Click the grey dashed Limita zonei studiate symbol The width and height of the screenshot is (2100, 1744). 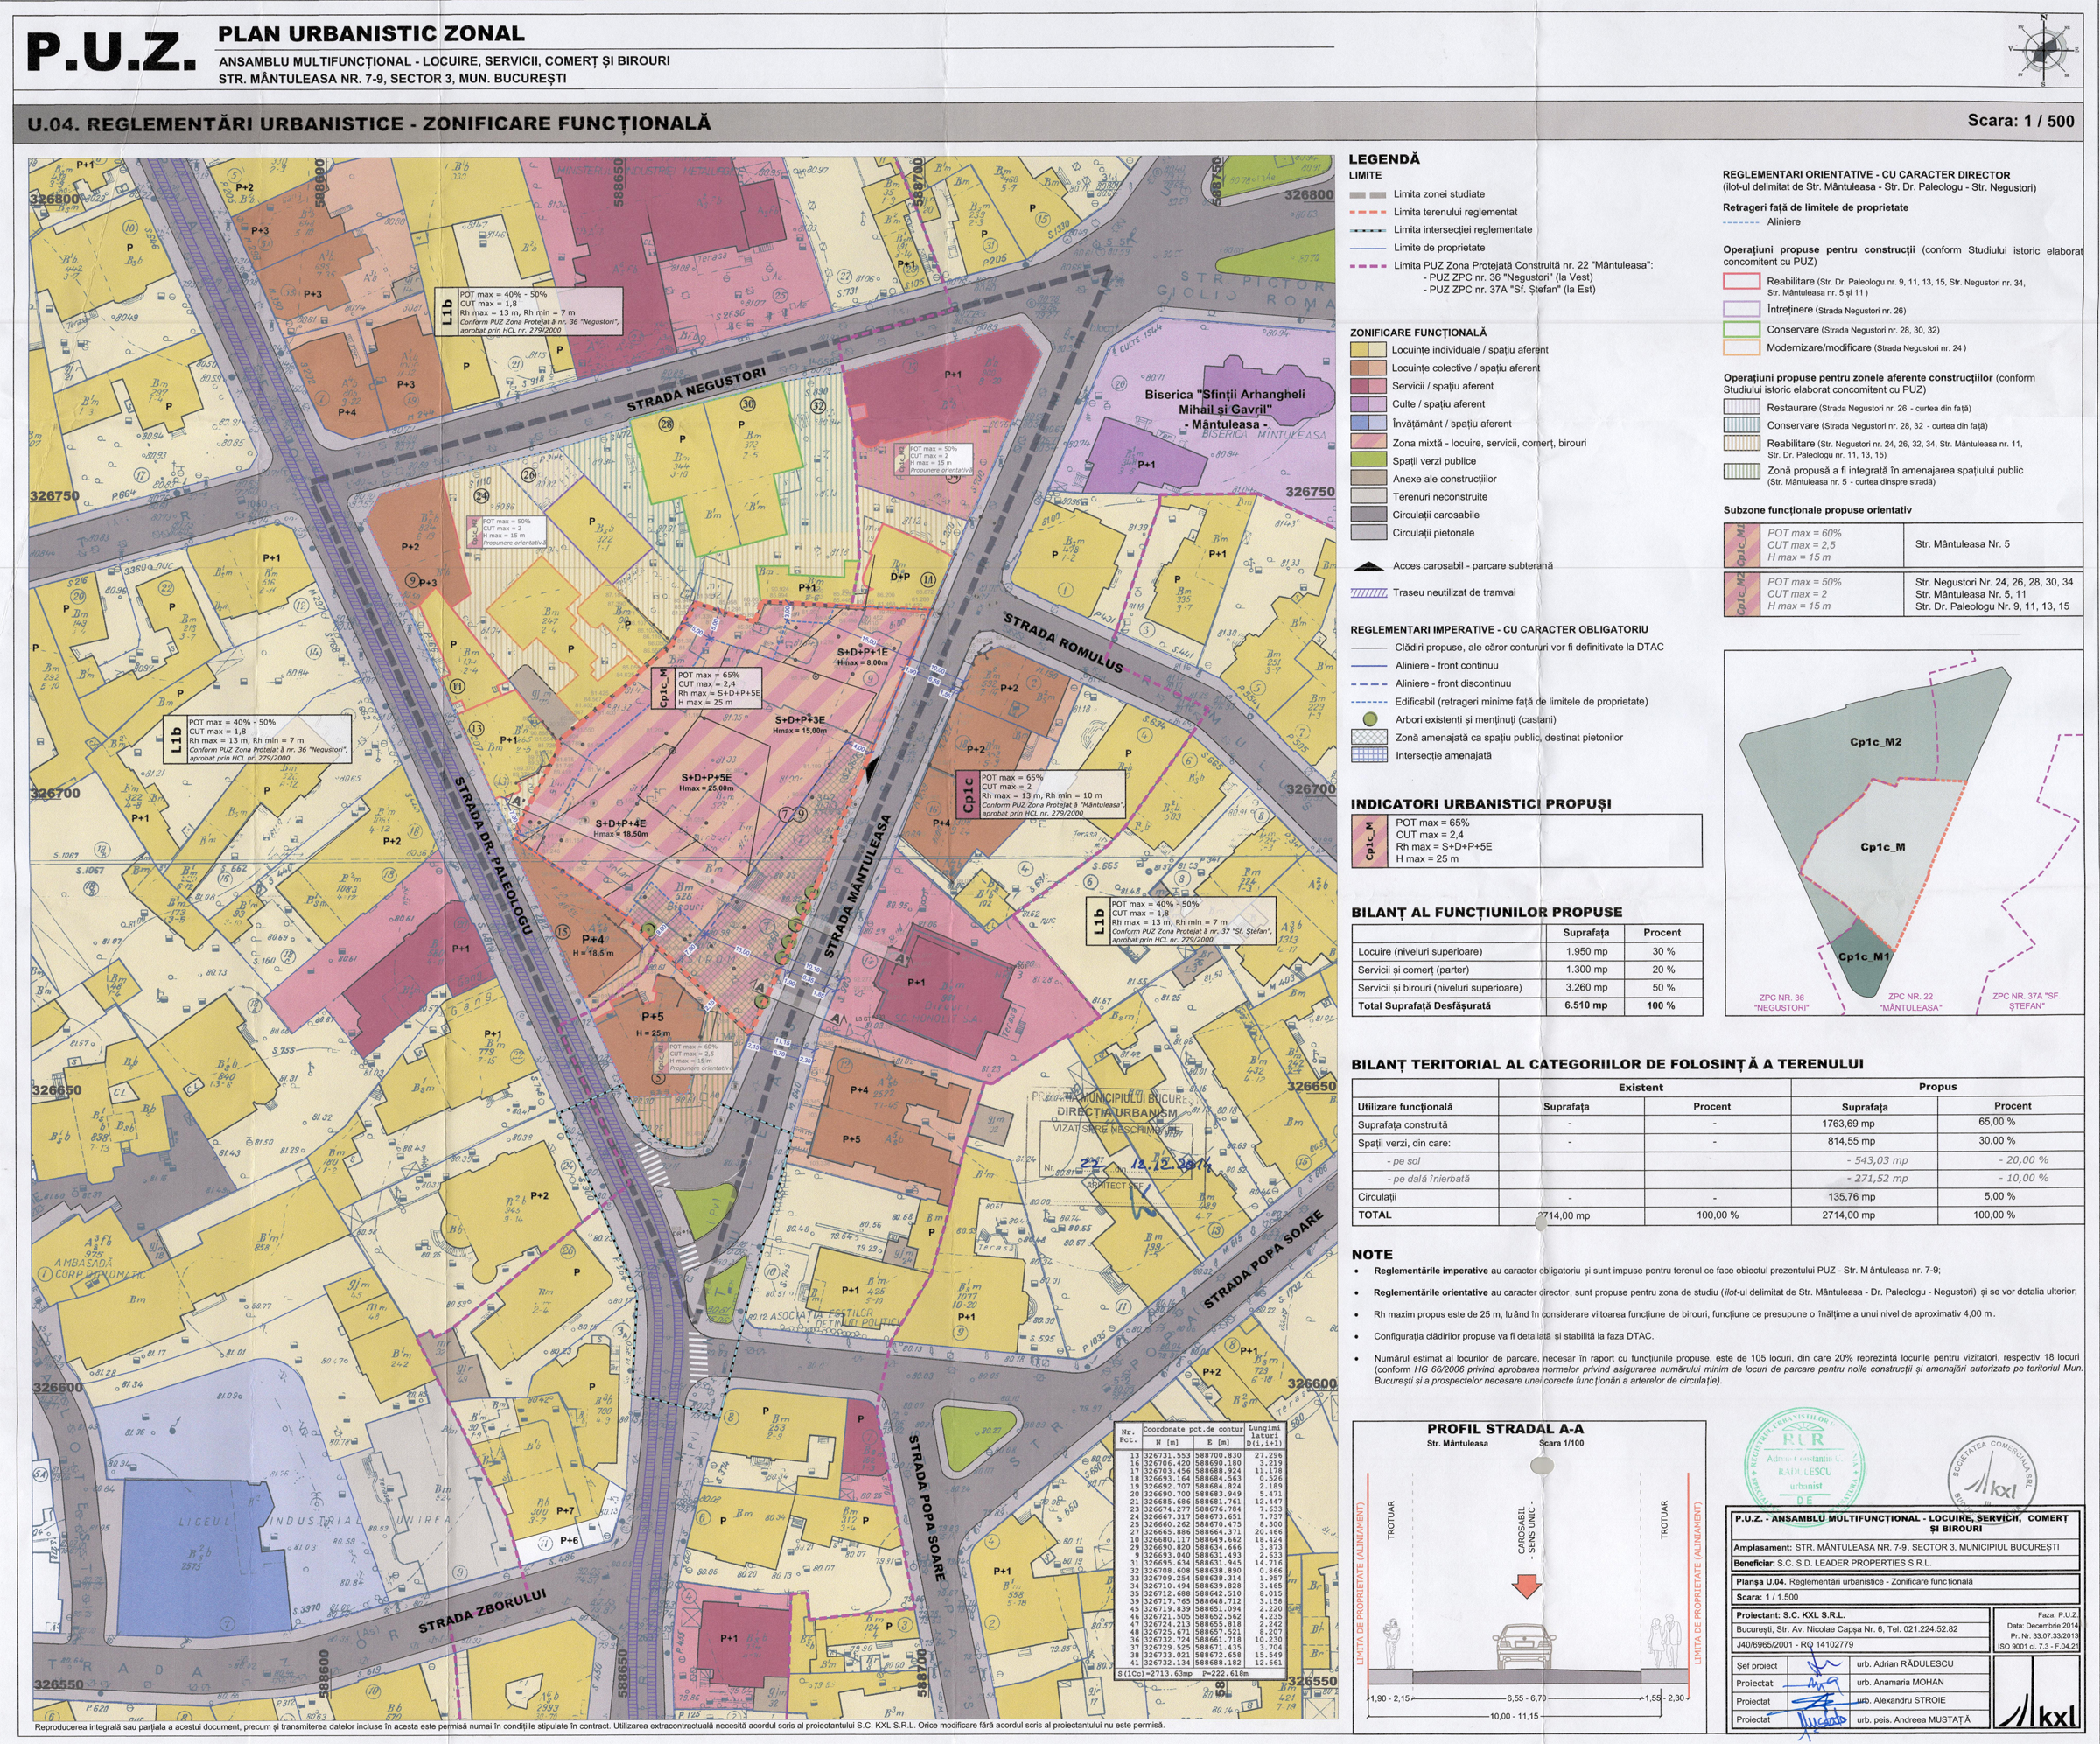point(1367,195)
